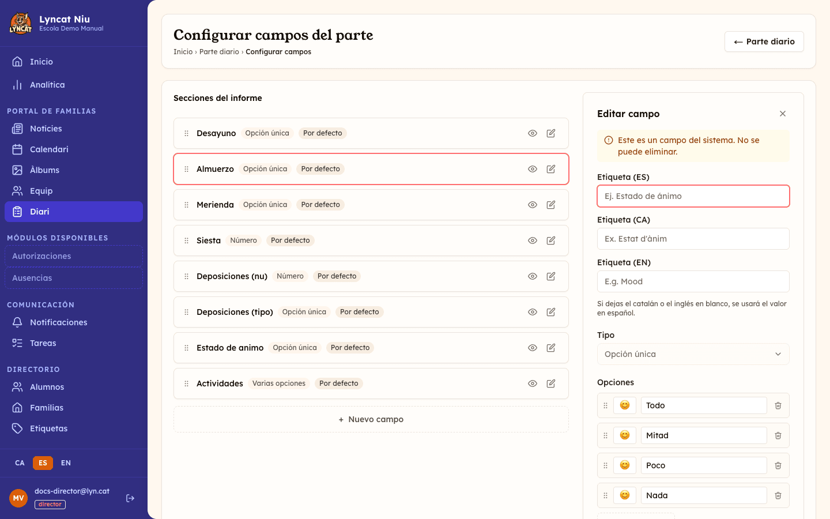Edit the Merienda field
This screenshot has height=519, width=830.
551,205
